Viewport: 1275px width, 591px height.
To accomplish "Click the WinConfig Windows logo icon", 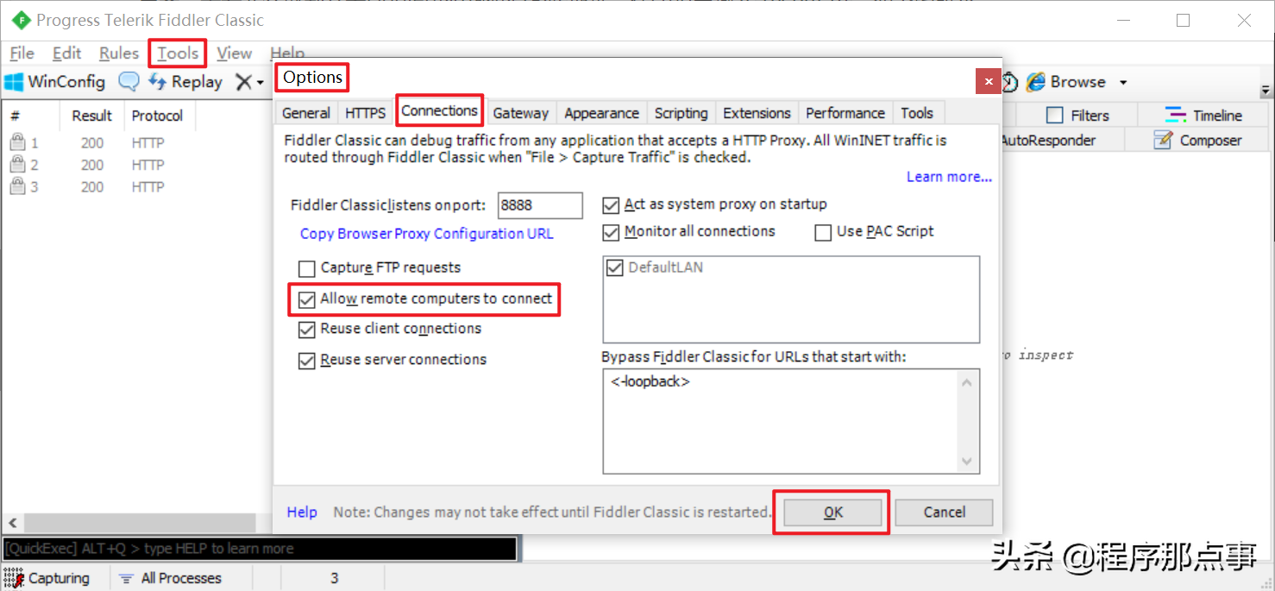I will 14,82.
